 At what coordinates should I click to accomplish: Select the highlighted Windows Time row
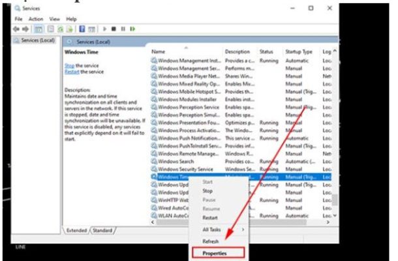241,177
